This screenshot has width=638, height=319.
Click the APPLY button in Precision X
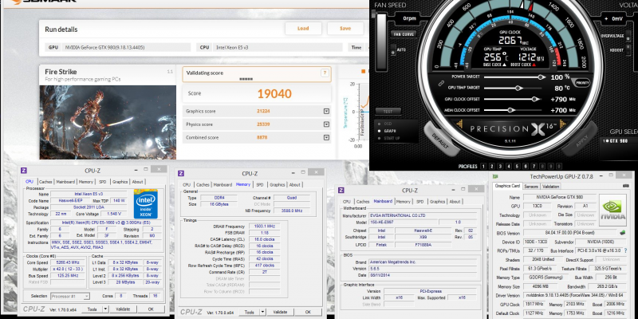(x=582, y=140)
